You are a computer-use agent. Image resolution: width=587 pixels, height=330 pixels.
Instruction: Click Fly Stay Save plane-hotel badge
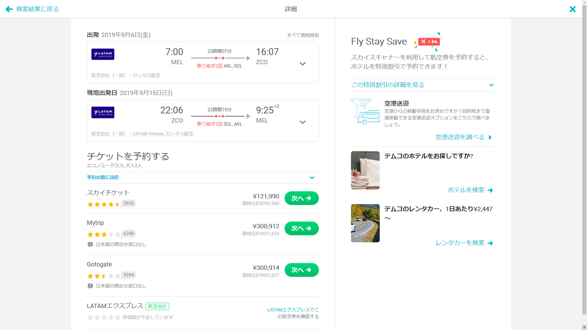429,42
